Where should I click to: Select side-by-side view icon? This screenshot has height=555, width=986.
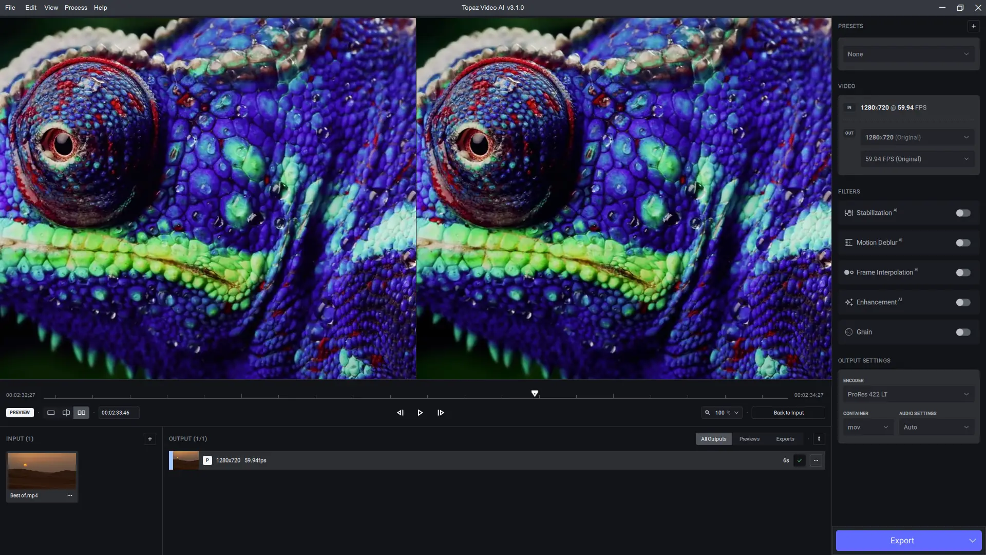(81, 413)
